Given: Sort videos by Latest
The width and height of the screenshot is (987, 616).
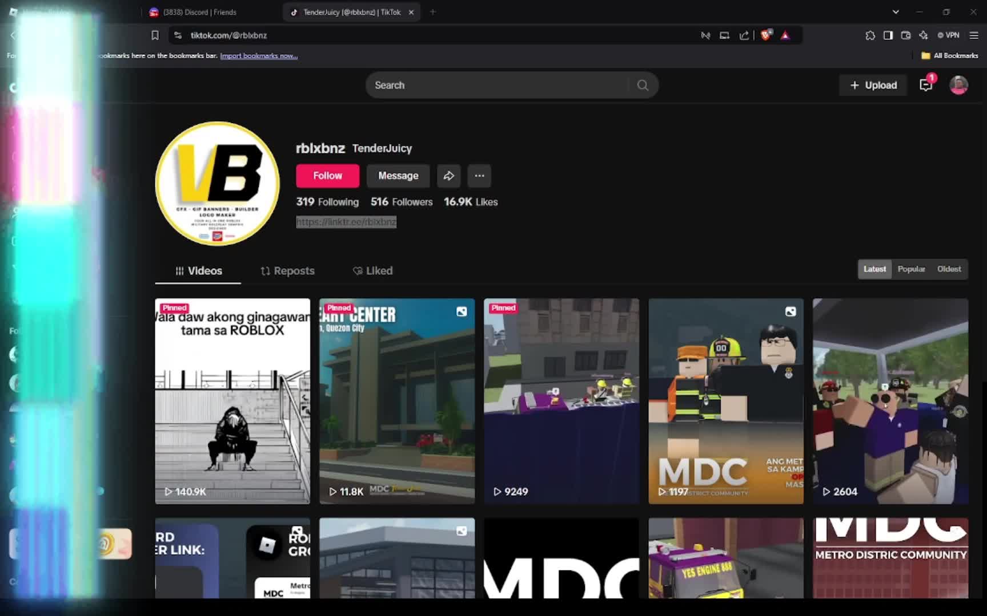Looking at the screenshot, I should pos(874,269).
